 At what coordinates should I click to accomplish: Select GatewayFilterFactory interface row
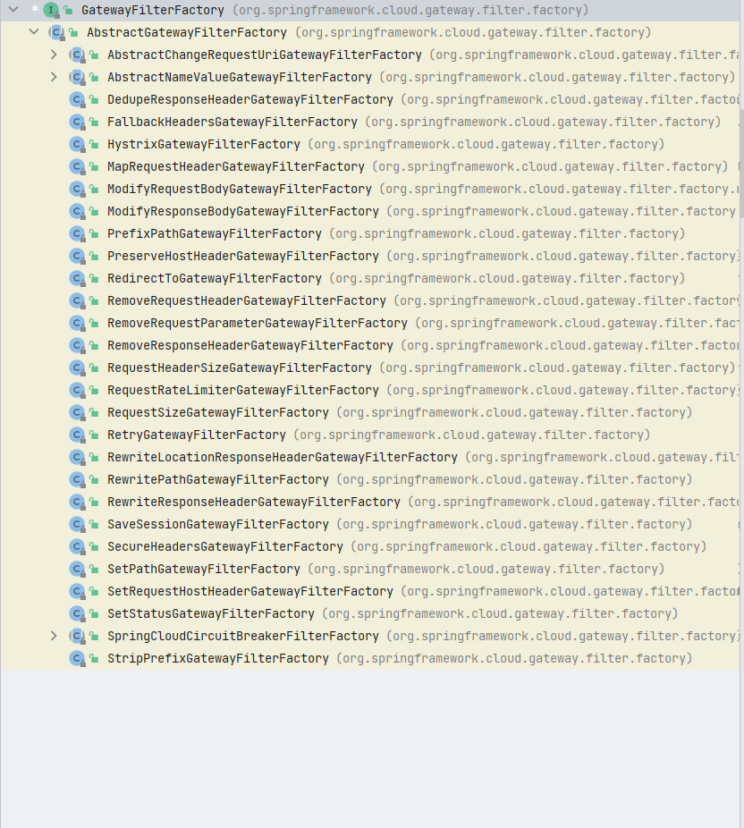(x=369, y=10)
